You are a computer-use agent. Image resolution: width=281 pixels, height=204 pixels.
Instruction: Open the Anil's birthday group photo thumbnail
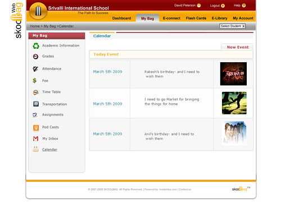234,133
